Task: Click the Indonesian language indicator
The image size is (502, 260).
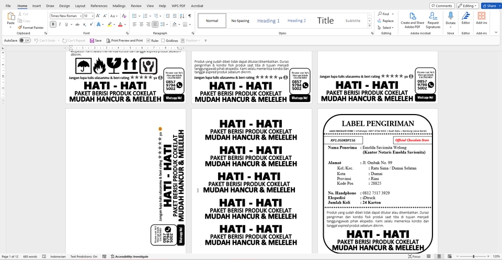Action: coord(58,256)
